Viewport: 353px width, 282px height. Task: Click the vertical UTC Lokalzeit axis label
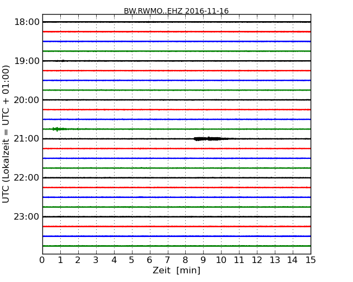(x=6, y=134)
